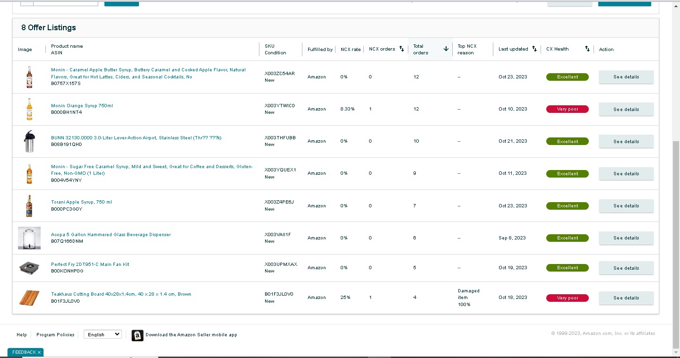This screenshot has height=358, width=680.
Task: Click the Amazon Seller app logo icon
Action: pyautogui.click(x=137, y=335)
